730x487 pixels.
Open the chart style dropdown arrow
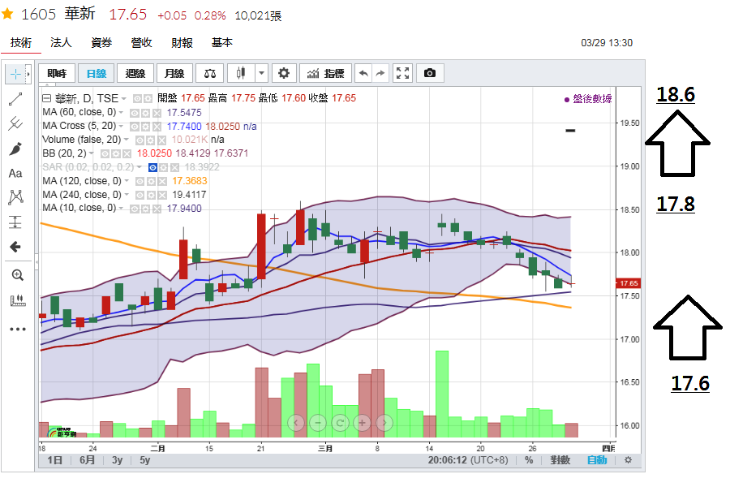pos(261,73)
